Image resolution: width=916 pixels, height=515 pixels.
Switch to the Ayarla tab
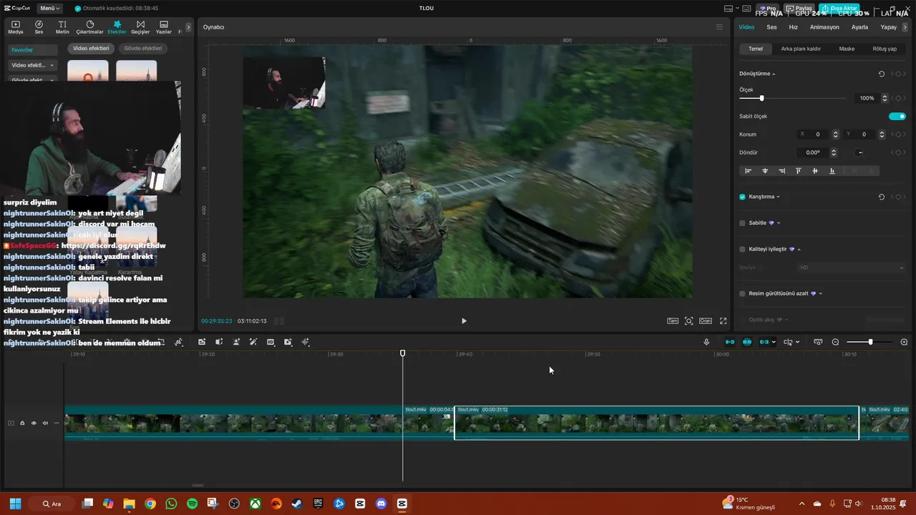click(859, 27)
